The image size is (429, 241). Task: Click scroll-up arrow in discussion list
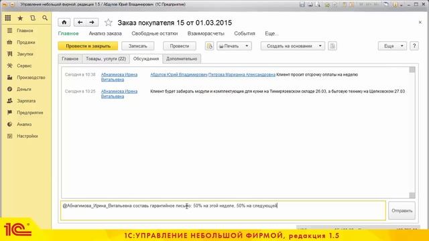point(412,70)
